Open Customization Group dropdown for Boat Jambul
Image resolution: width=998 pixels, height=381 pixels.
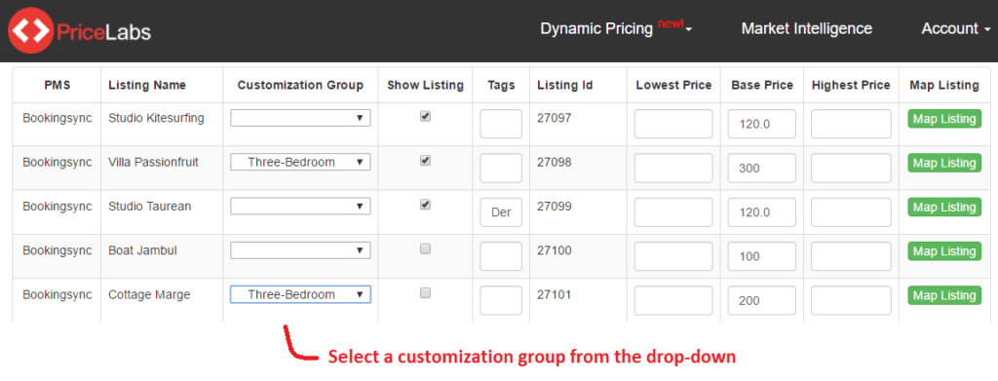pos(300,250)
